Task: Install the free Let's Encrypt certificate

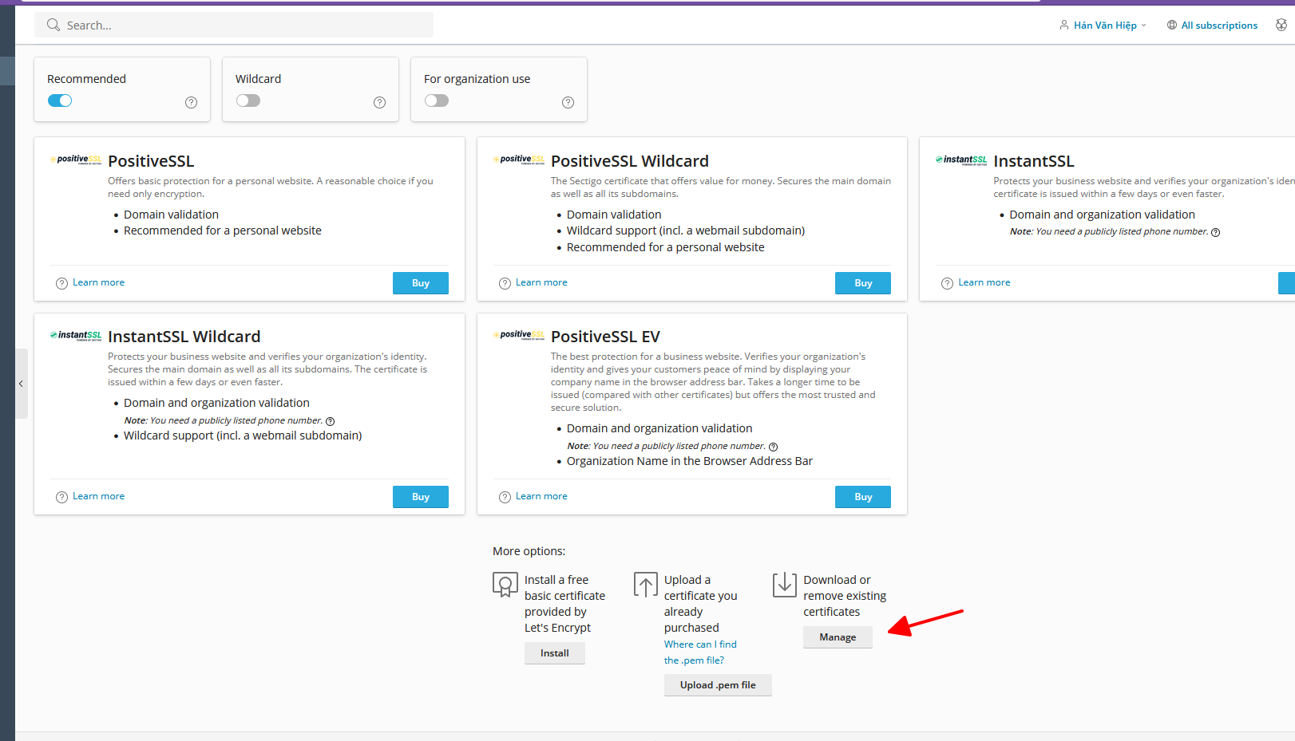Action: click(555, 653)
